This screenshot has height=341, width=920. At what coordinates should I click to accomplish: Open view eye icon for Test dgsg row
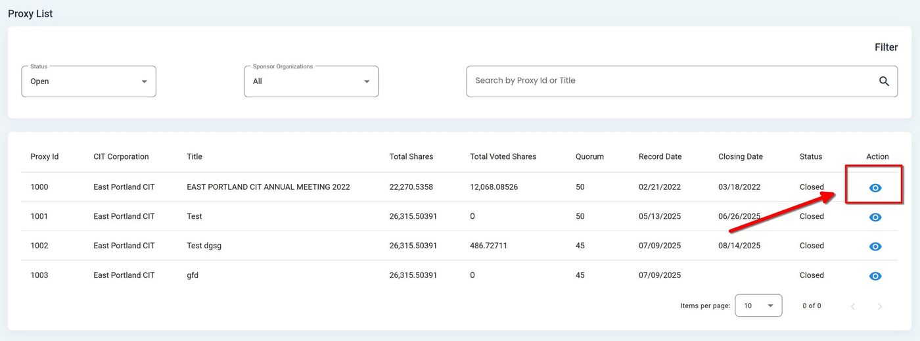(875, 246)
